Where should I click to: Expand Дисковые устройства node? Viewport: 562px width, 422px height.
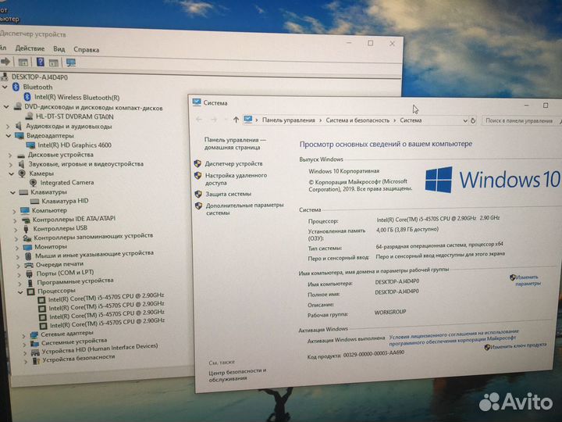[10, 155]
